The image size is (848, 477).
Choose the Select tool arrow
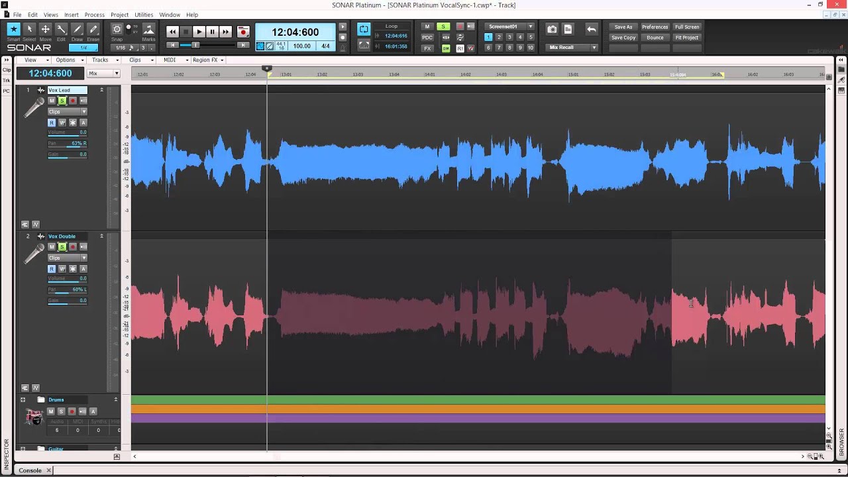[x=29, y=29]
